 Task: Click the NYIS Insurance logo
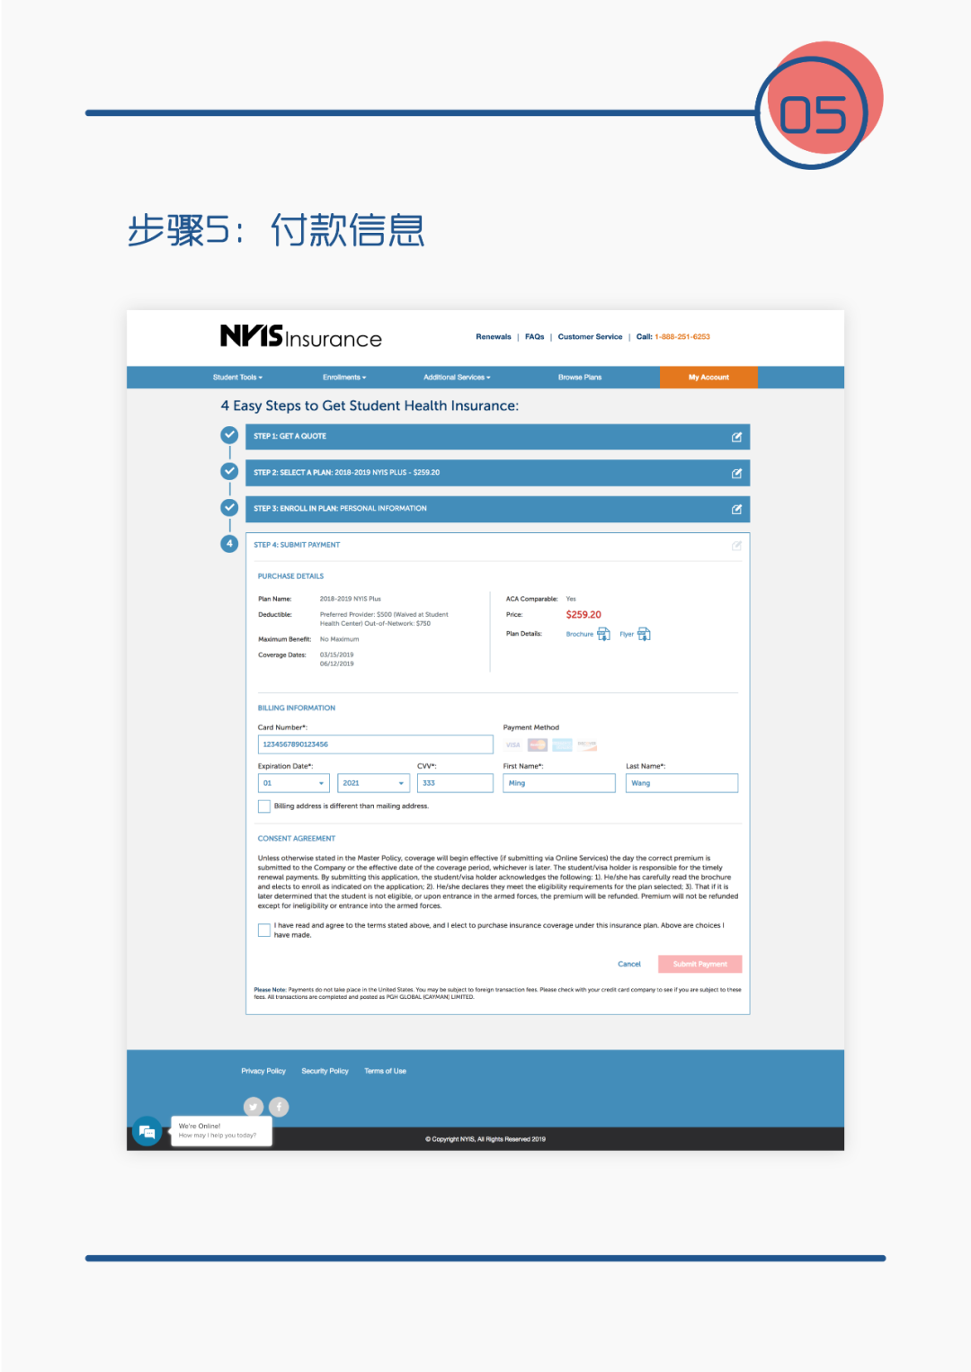301,337
